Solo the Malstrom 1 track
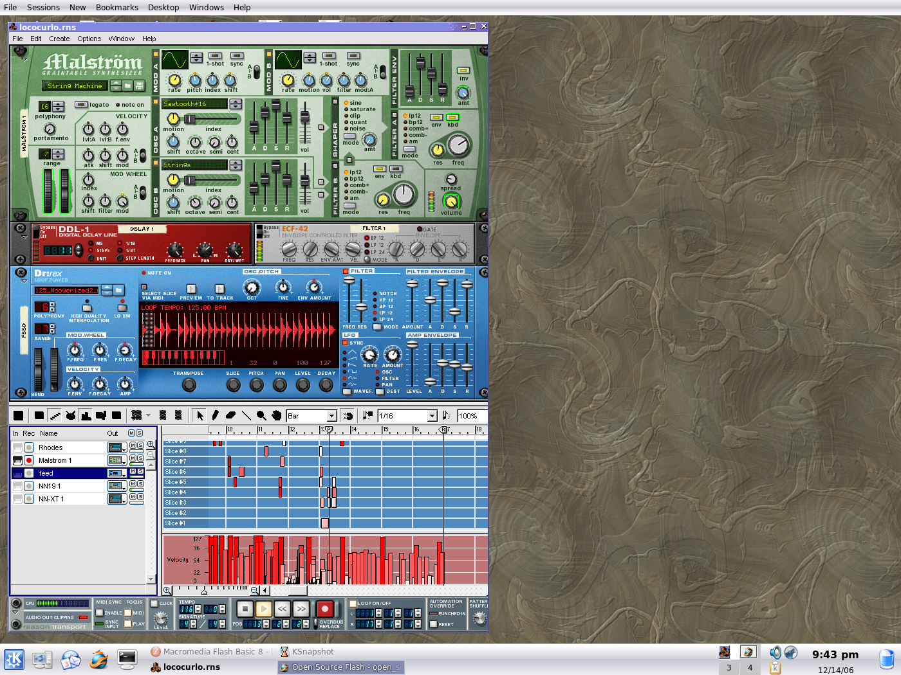 (140, 458)
